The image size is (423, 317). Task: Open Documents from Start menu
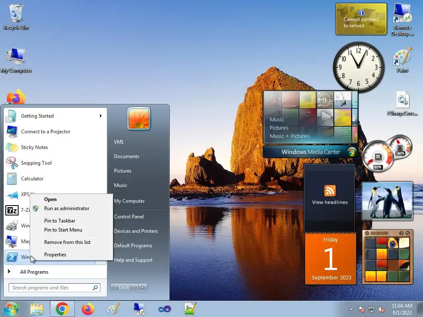click(x=126, y=156)
